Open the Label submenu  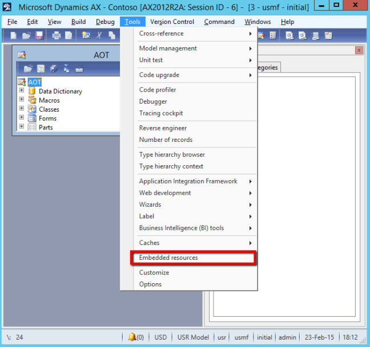[195, 217]
